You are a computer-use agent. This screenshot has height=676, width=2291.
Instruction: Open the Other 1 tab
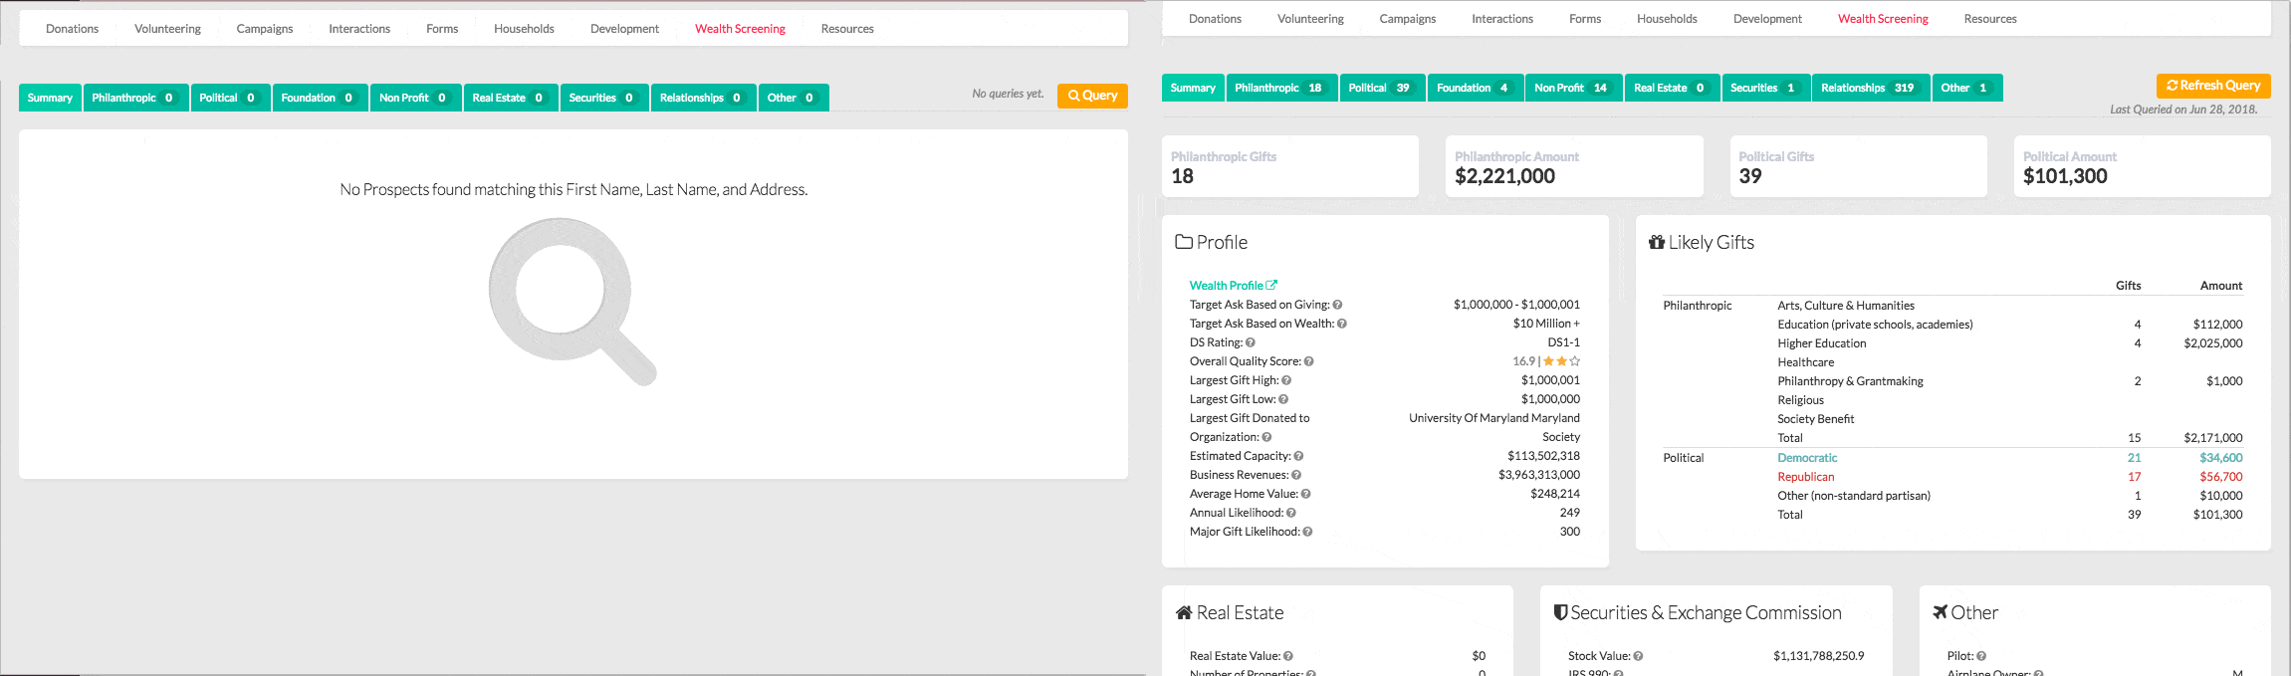click(x=1966, y=88)
